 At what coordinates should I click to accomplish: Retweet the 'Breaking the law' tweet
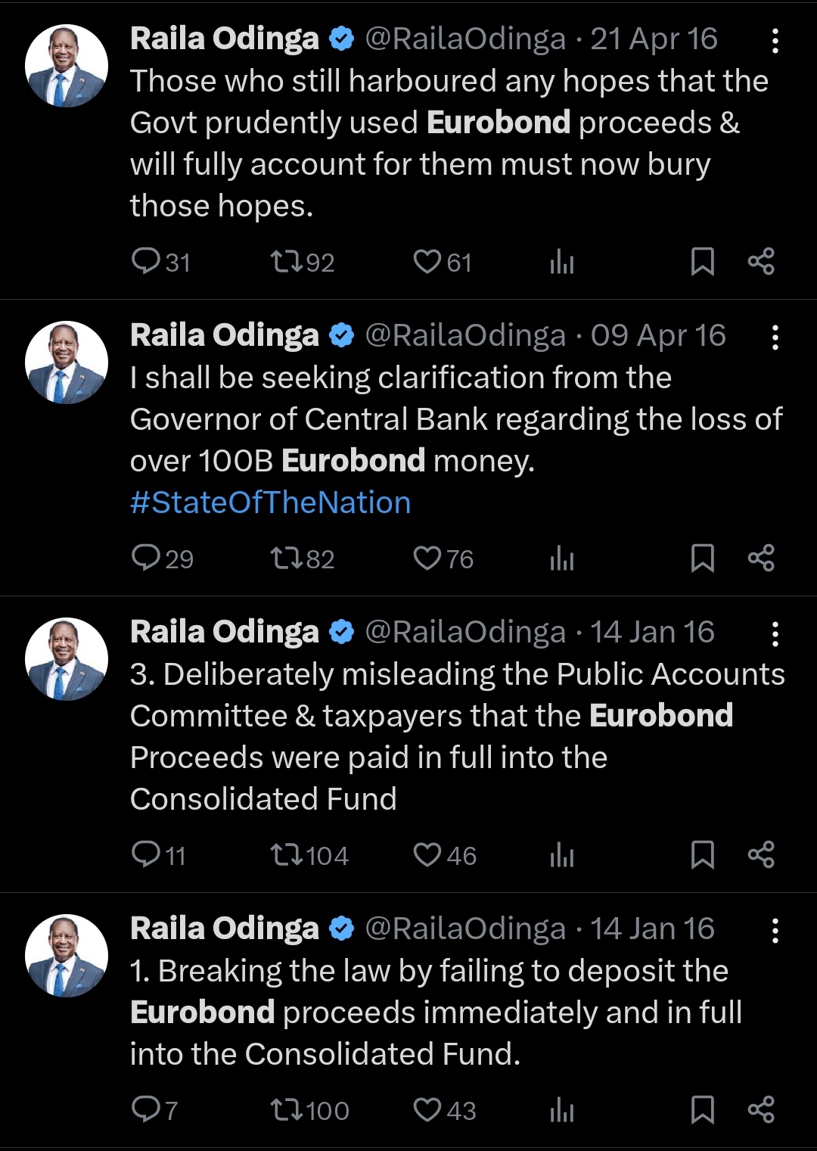pyautogui.click(x=287, y=1110)
